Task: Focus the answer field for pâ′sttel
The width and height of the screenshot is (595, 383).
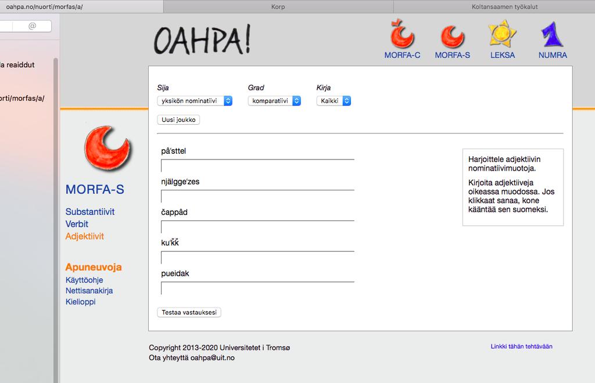Action: point(257,165)
